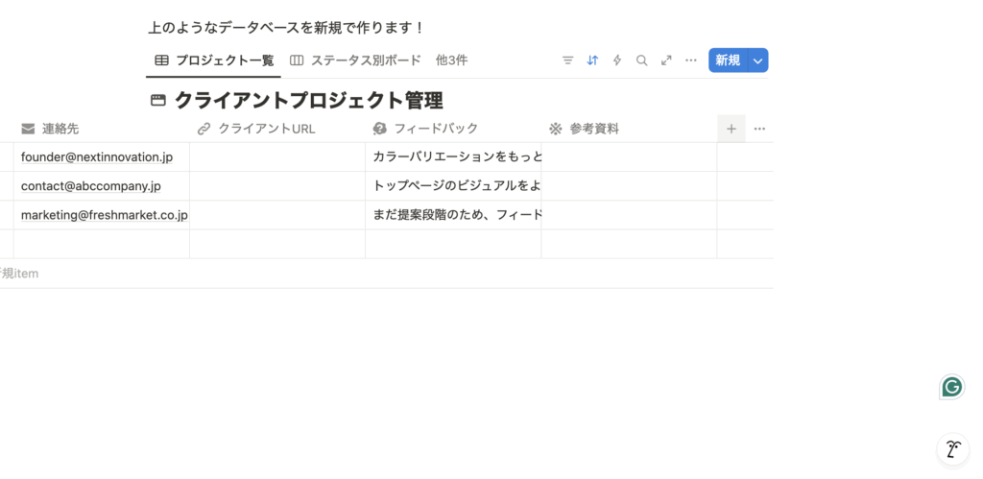Switch to the プロジェクト一覧 tab
Viewport: 983px width, 479px height.
(x=214, y=60)
